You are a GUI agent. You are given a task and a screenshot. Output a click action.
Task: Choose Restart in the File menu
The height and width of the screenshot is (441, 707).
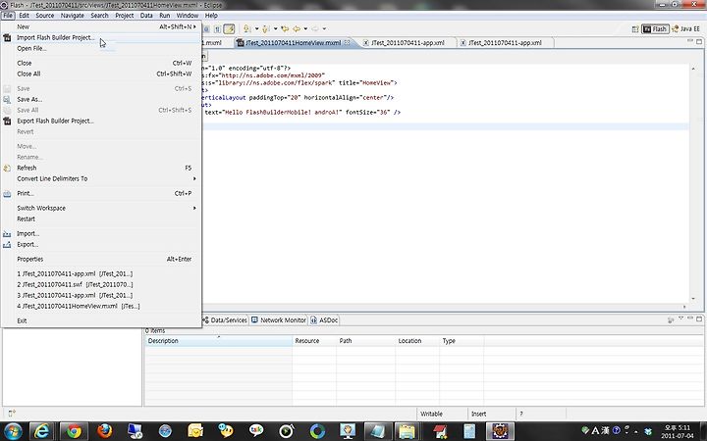(101, 220)
